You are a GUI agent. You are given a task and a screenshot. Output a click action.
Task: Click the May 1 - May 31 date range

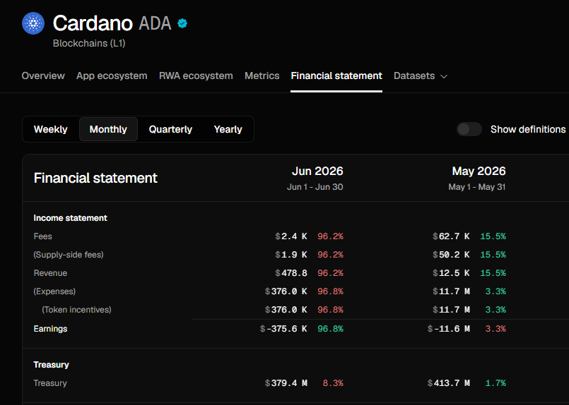[477, 187]
